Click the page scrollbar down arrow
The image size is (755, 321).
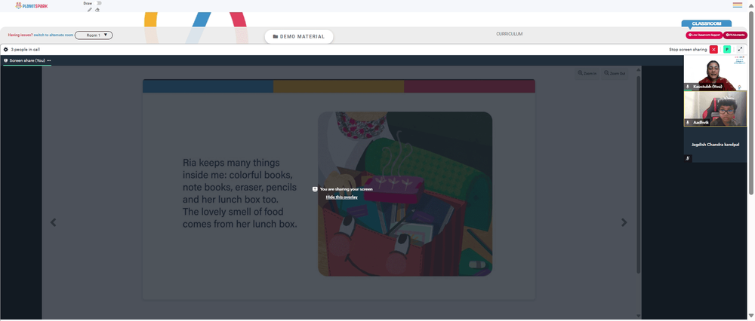tap(751, 316)
